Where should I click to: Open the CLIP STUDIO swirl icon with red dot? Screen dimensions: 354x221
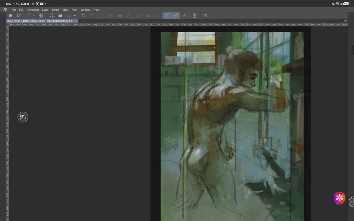[41, 15]
